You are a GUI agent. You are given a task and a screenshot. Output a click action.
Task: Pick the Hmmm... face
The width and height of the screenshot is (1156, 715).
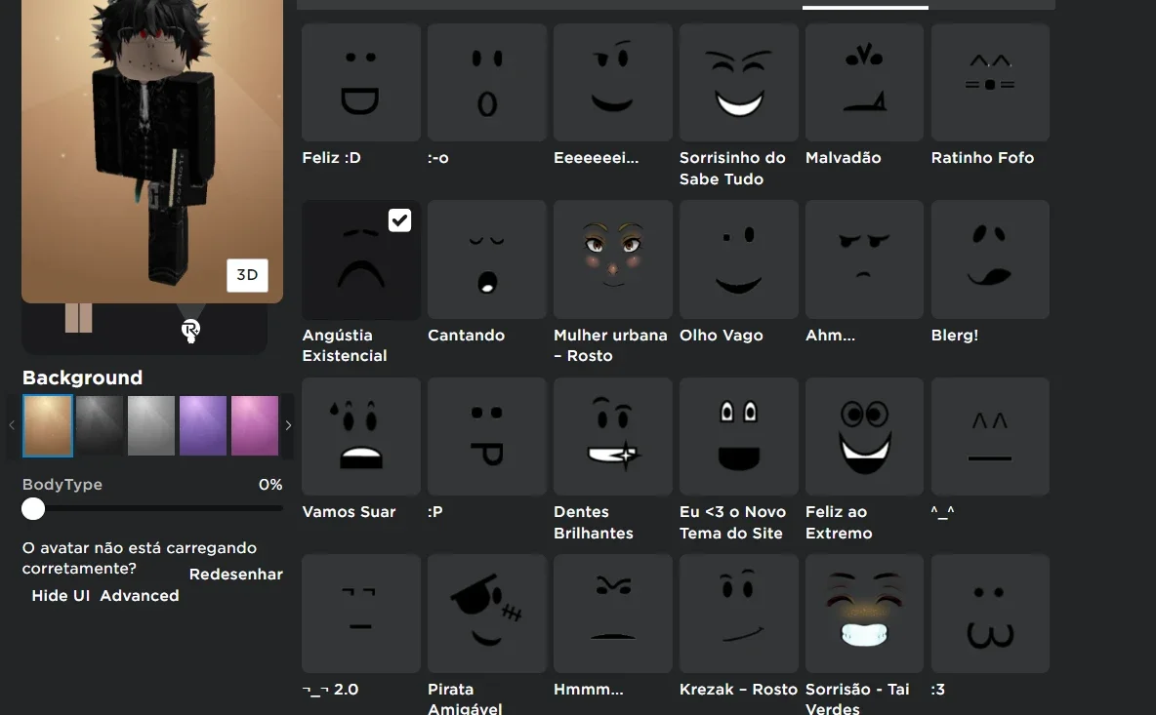click(612, 614)
